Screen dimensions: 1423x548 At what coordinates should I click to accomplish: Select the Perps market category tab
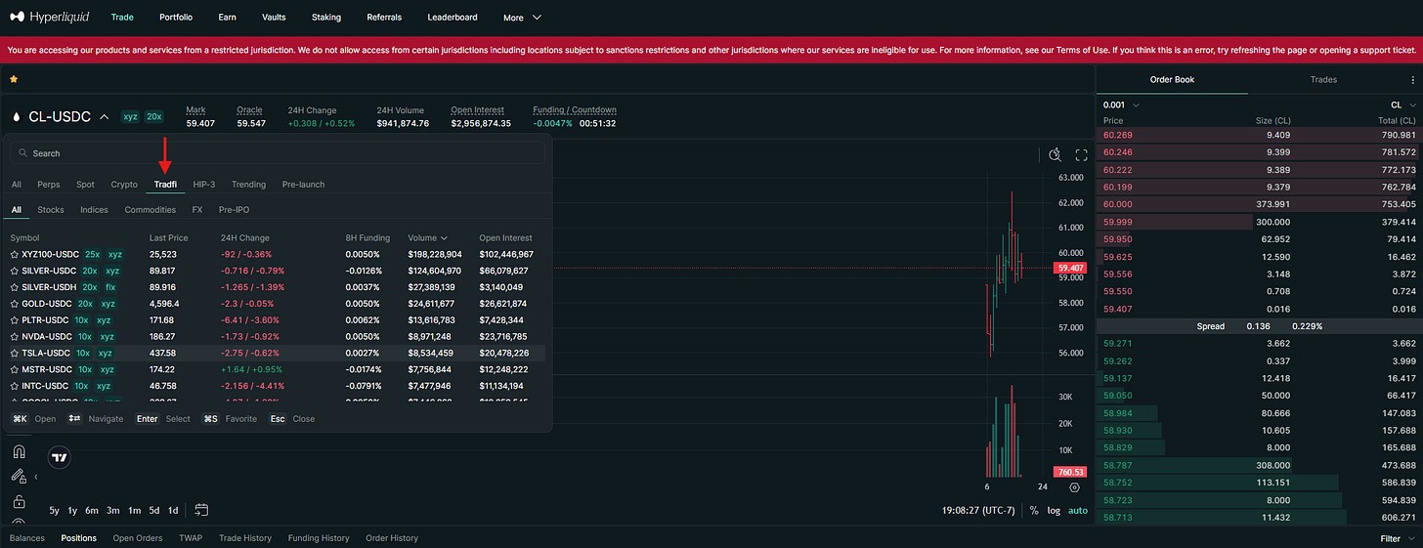point(49,184)
